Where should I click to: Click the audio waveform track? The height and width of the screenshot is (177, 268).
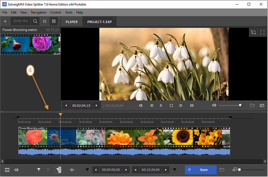[x=124, y=152]
